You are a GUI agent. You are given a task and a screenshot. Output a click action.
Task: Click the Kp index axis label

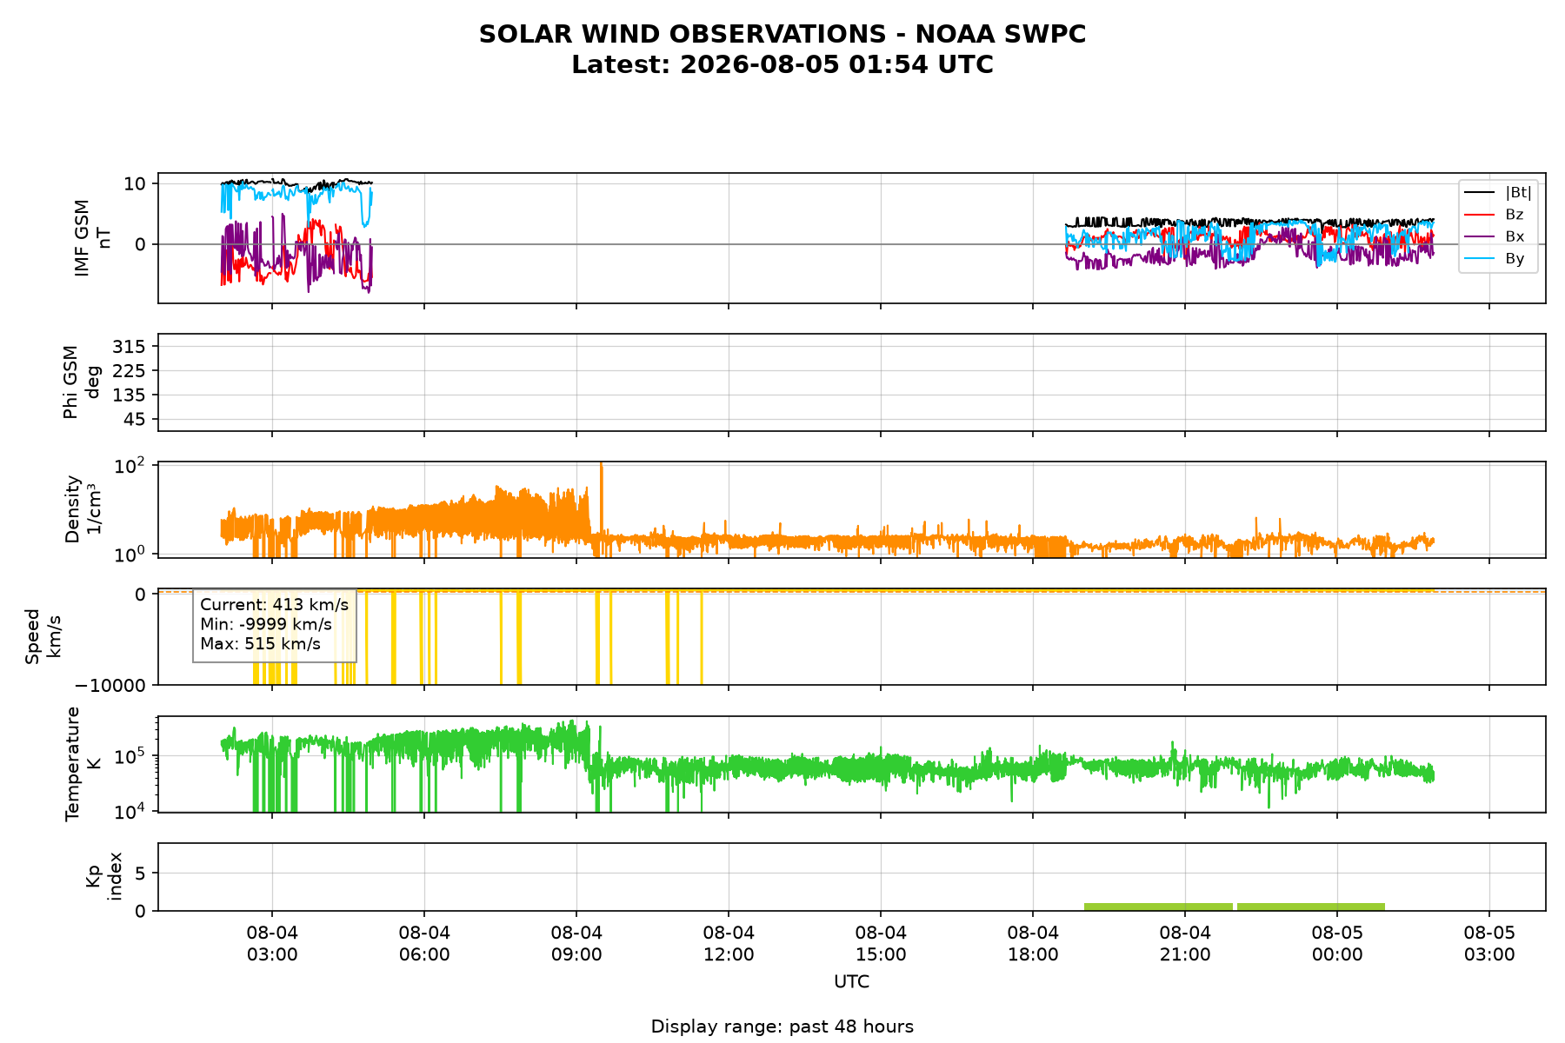(103, 877)
